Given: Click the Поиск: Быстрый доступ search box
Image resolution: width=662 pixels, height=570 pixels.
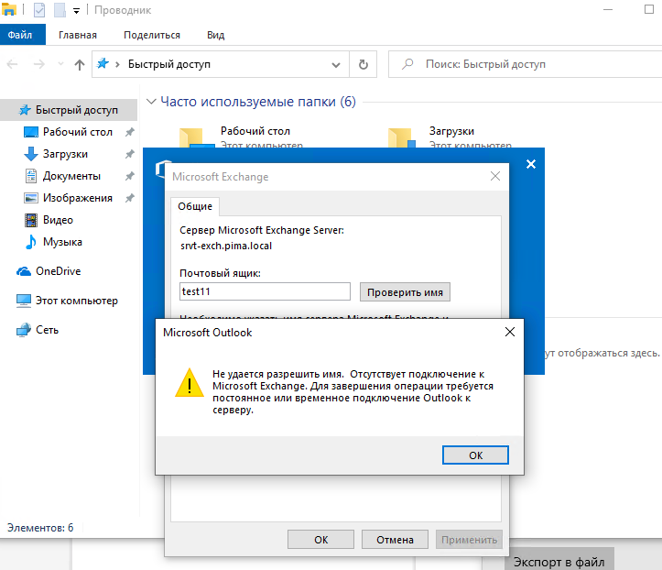Looking at the screenshot, I should point(526,64).
